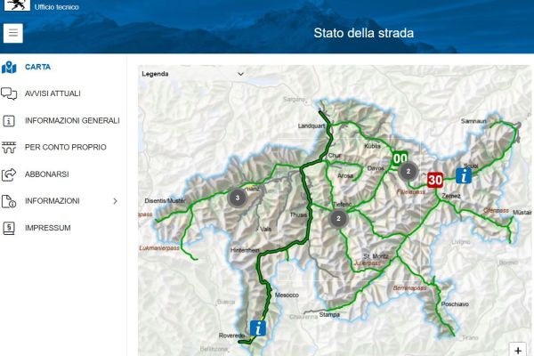Screen dimensions: 534x356
Task: Click the Informazioni generali info icon
Action: pos(9,121)
